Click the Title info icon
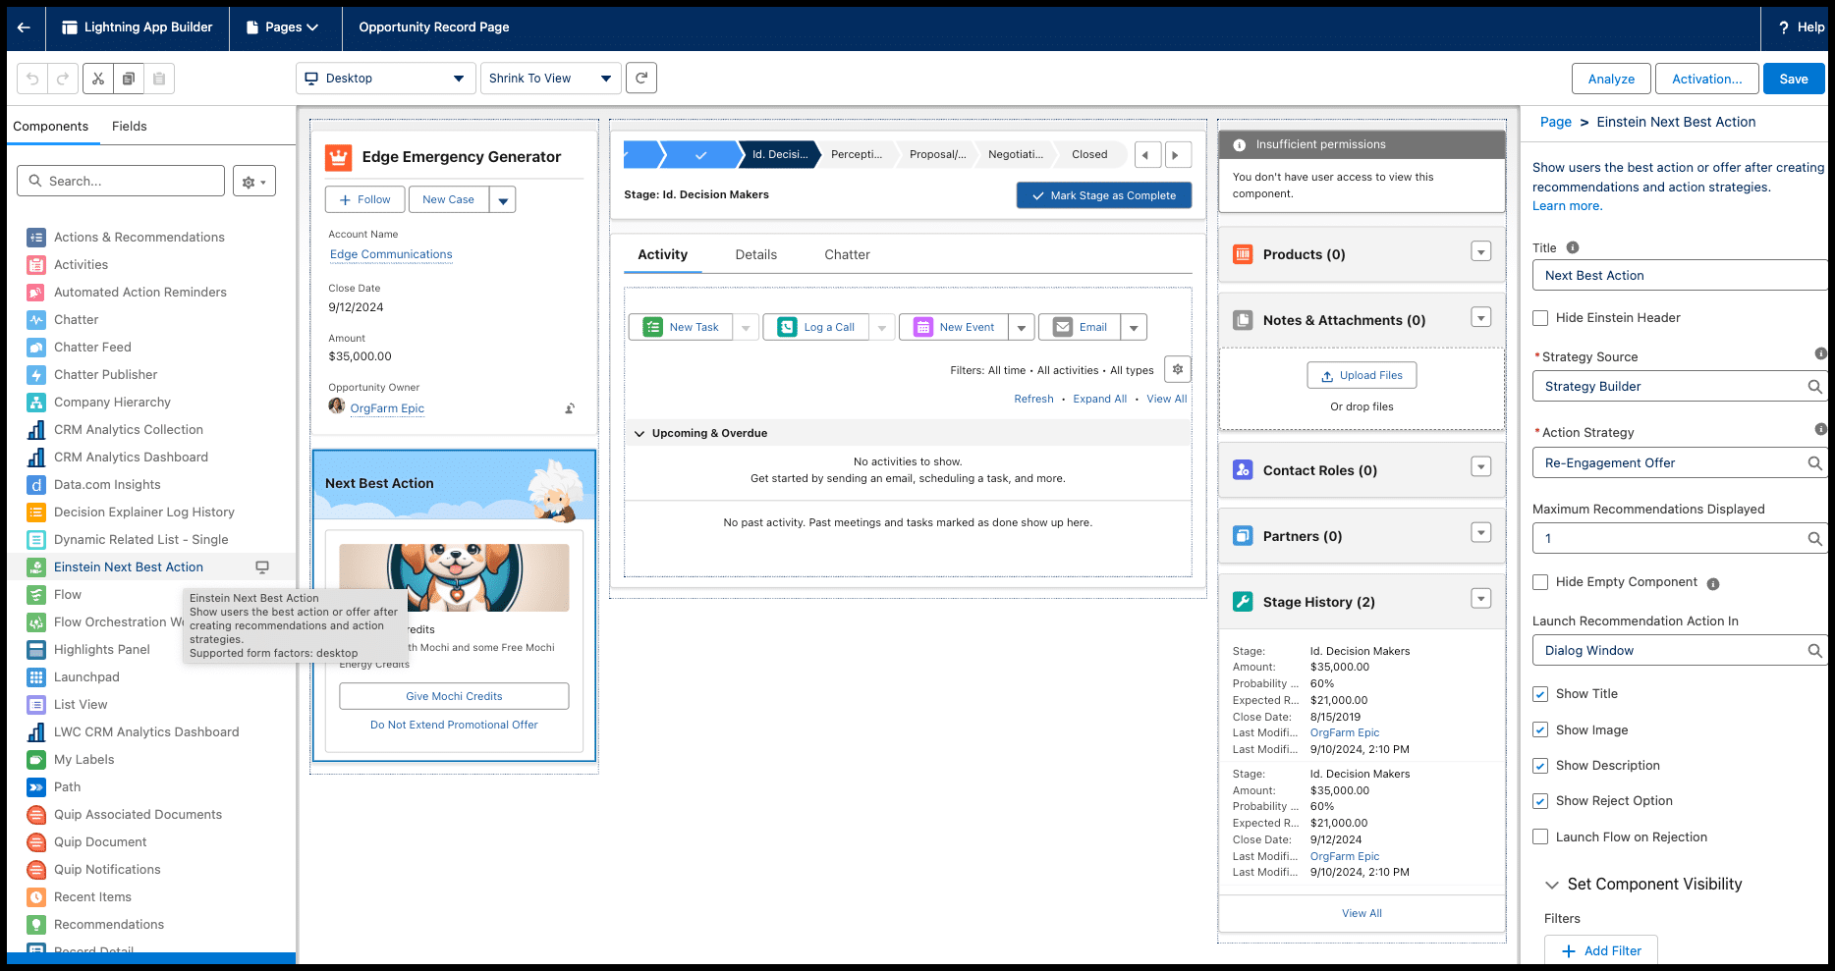The image size is (1835, 971). pyautogui.click(x=1573, y=247)
